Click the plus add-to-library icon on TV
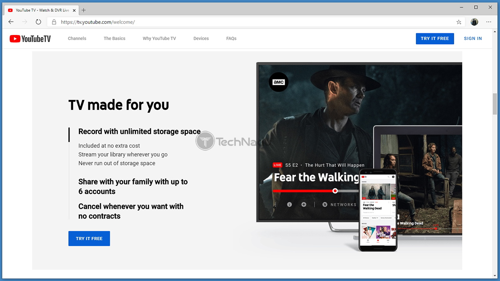The height and width of the screenshot is (281, 500). click(304, 204)
